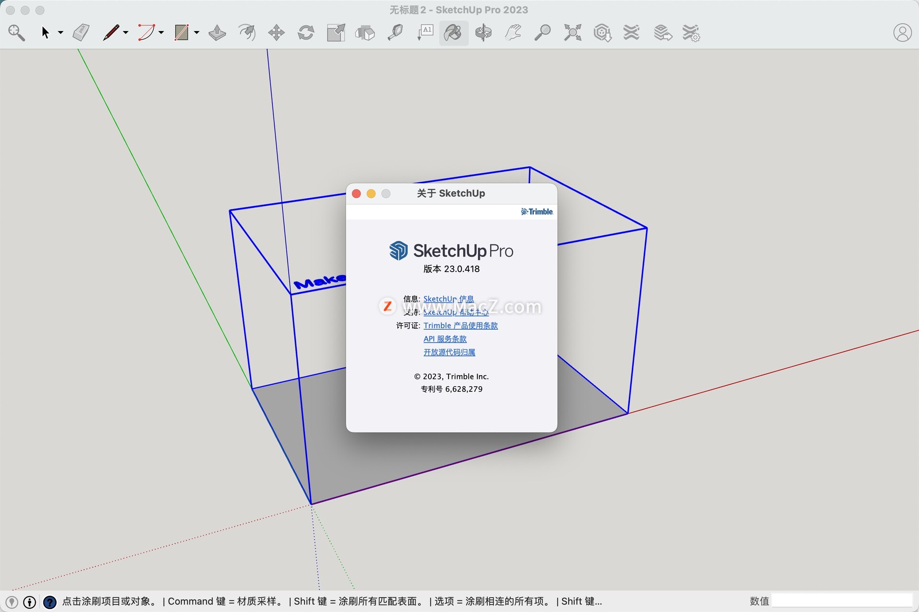Select the Arc tool
Image resolution: width=919 pixels, height=612 pixels.
point(146,33)
